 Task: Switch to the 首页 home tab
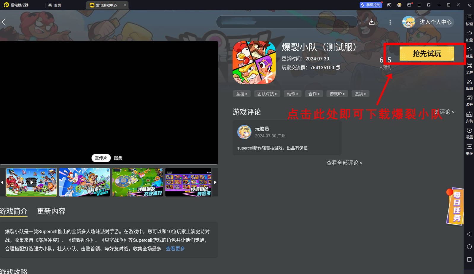[x=55, y=5]
